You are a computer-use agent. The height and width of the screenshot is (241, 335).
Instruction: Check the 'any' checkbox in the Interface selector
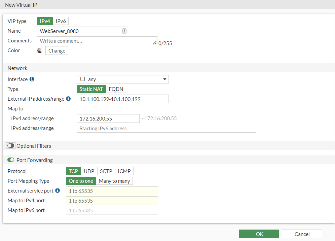coord(82,79)
